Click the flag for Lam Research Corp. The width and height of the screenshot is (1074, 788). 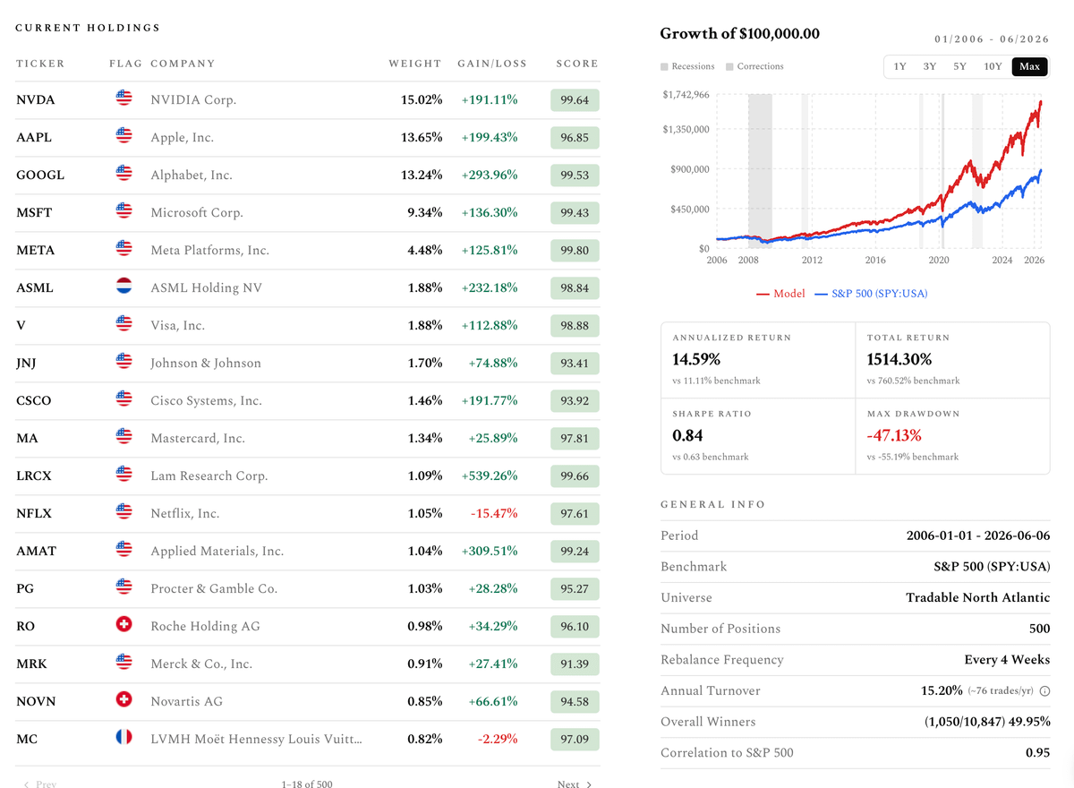tap(124, 475)
